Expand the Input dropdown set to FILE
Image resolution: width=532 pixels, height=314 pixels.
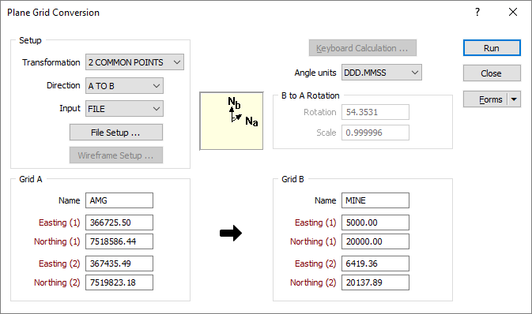click(124, 109)
